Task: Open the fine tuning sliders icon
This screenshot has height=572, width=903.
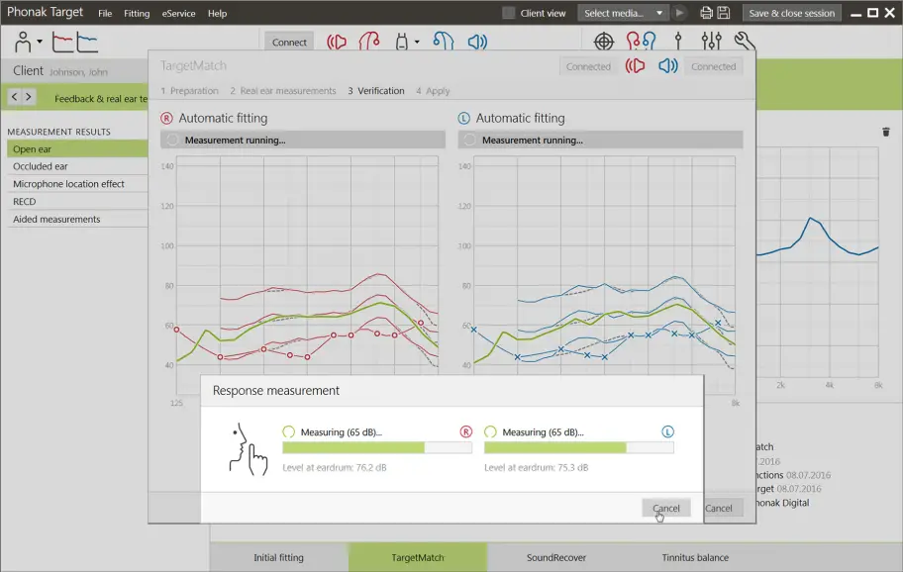Action: (713, 42)
